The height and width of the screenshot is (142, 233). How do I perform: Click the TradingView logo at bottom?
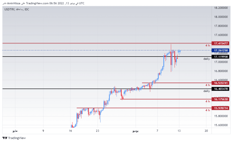pyautogui.click(x=14, y=138)
